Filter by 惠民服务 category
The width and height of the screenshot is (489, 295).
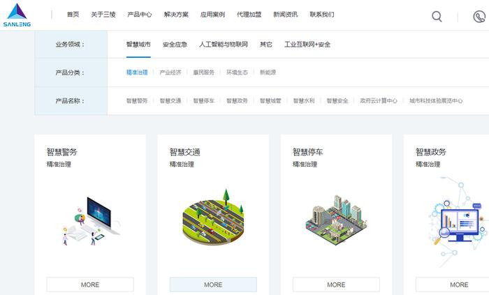[x=204, y=73]
